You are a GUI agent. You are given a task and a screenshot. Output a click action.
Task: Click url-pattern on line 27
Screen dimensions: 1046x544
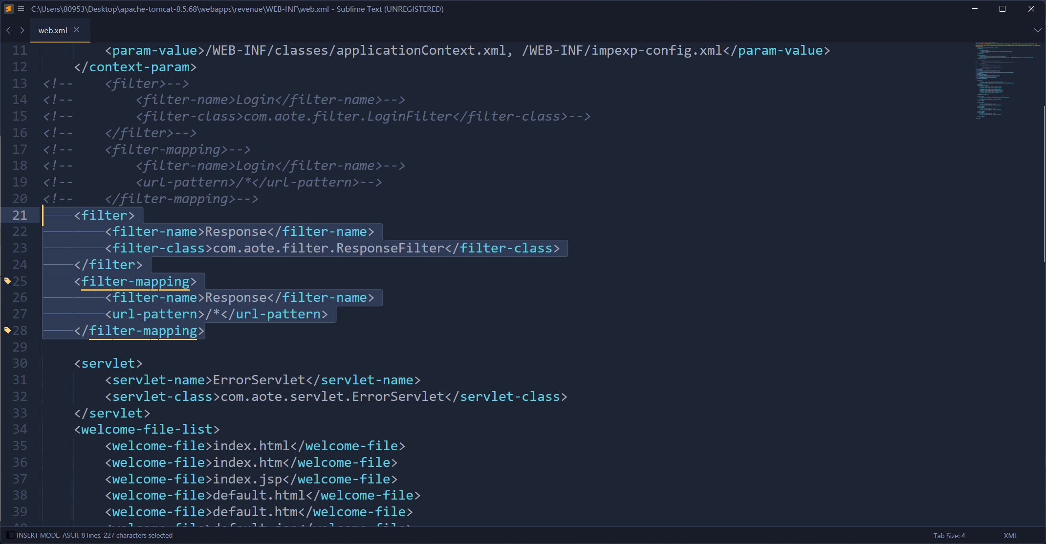coord(217,314)
